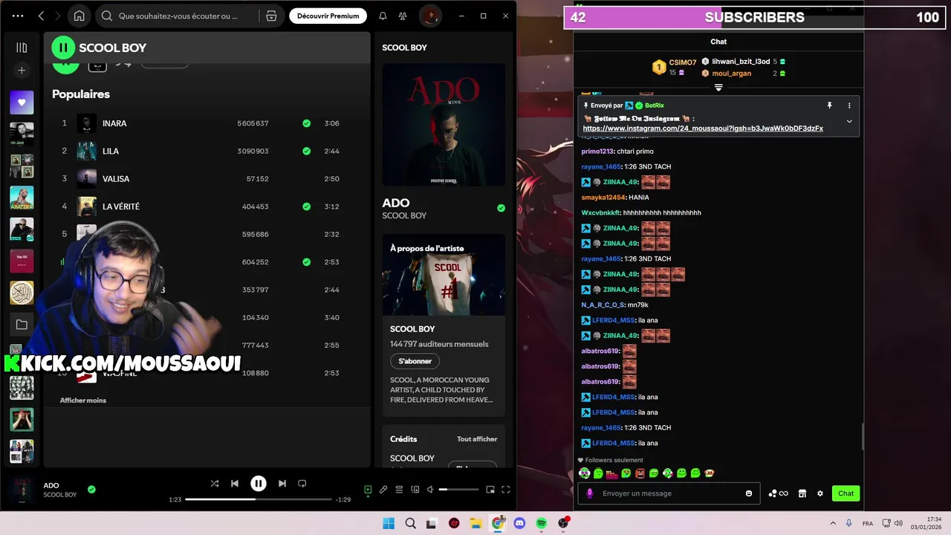Open the Windows Start menu
Viewport: 951px width, 535px height.
click(x=389, y=524)
